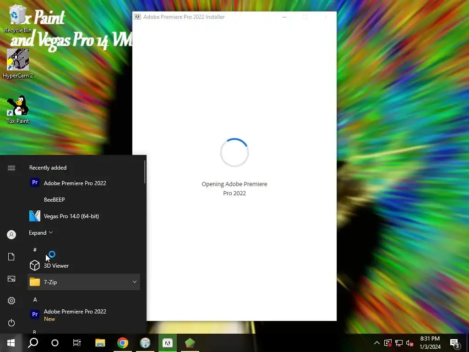This screenshot has height=352, width=469.
Task: Click the Start menu app list scrollbar
Action: (145, 172)
